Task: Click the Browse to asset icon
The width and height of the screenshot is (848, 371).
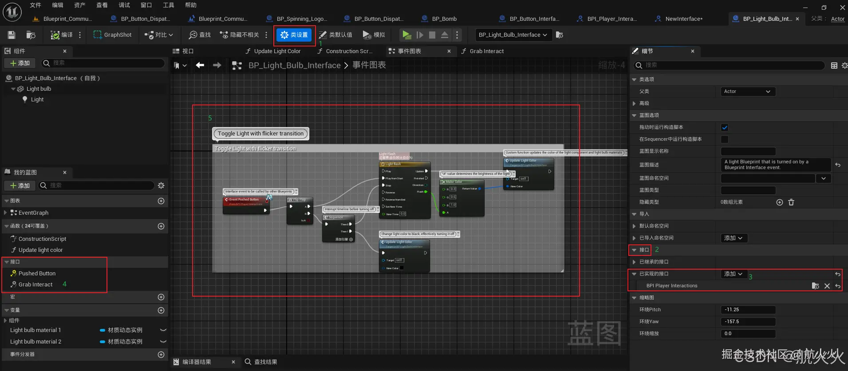Action: 31,35
